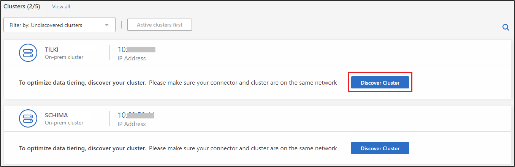Select the SCHIMA cluster name
This screenshot has height=167, width=515.
(56, 115)
